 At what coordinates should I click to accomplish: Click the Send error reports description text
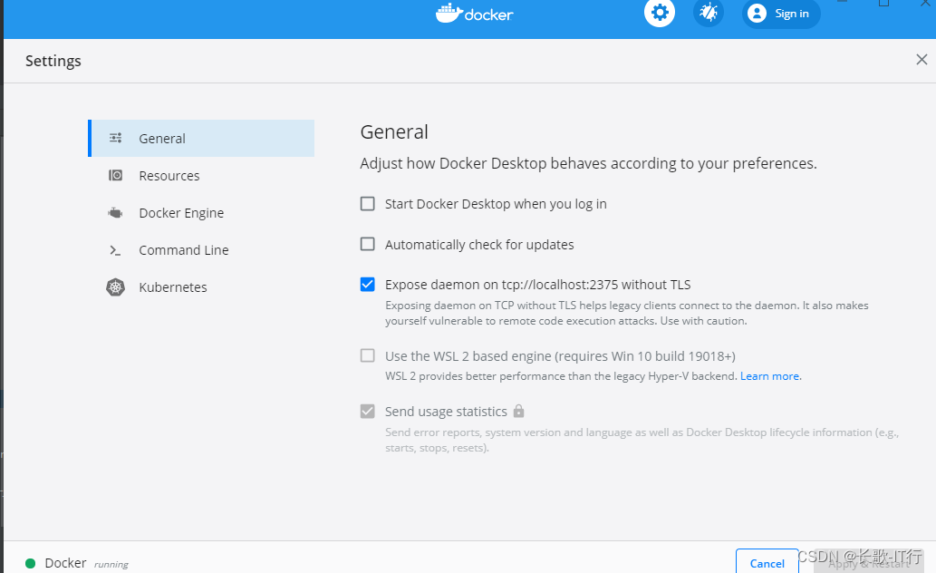pyautogui.click(x=642, y=440)
